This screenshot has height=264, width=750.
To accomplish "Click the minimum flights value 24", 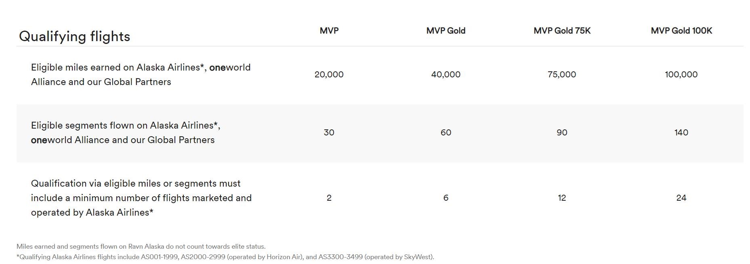I will 681,198.
